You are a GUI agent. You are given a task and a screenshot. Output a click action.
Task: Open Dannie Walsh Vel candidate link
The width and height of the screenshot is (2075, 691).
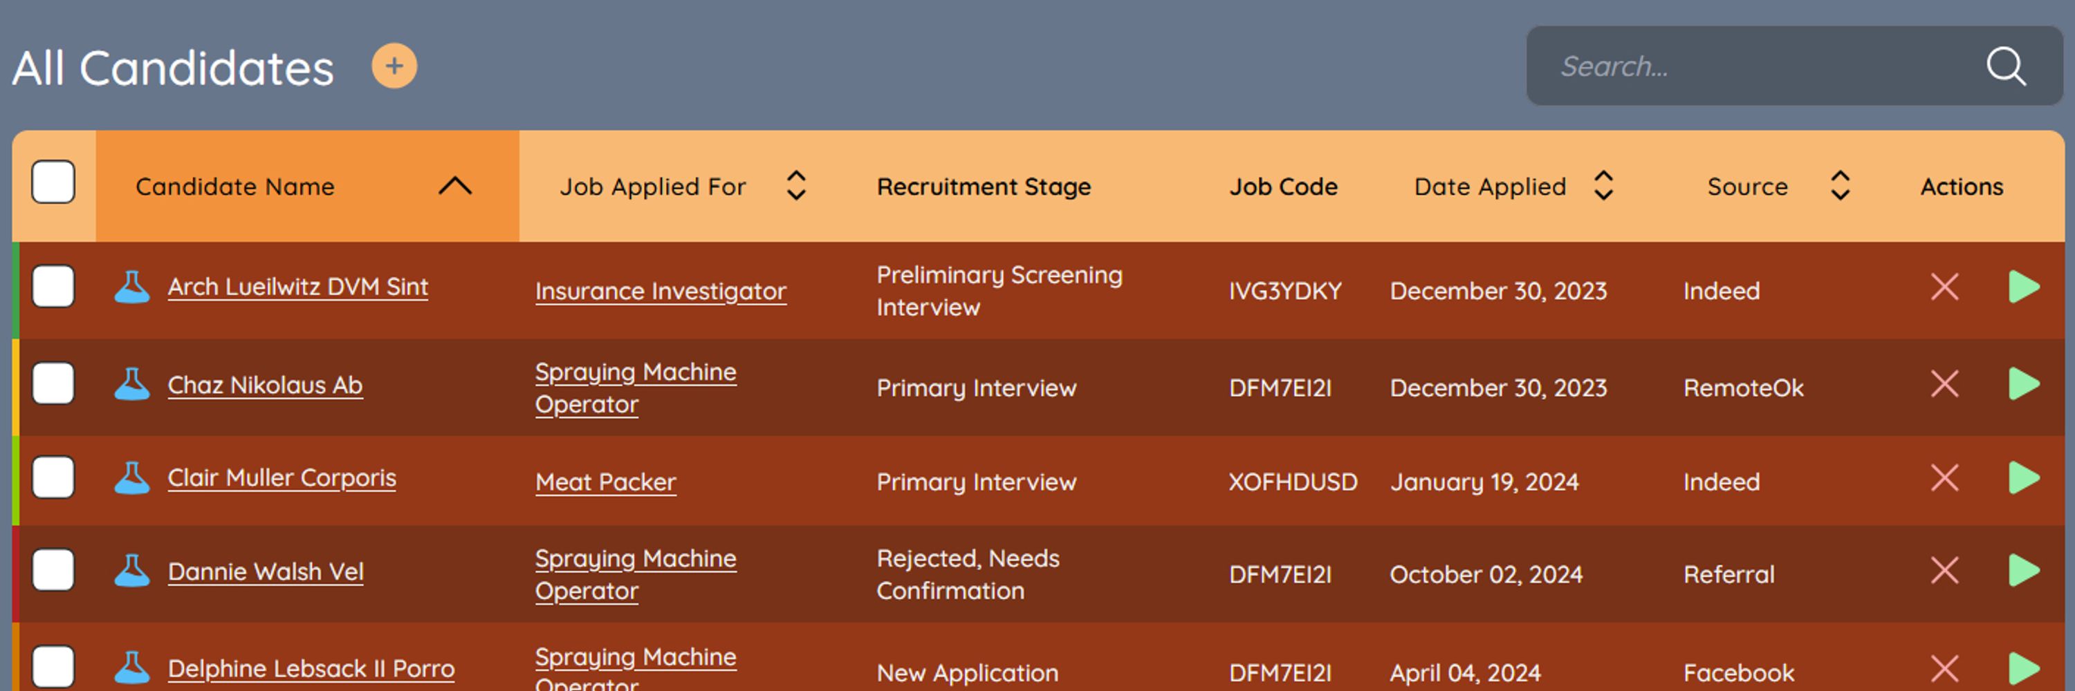point(266,572)
